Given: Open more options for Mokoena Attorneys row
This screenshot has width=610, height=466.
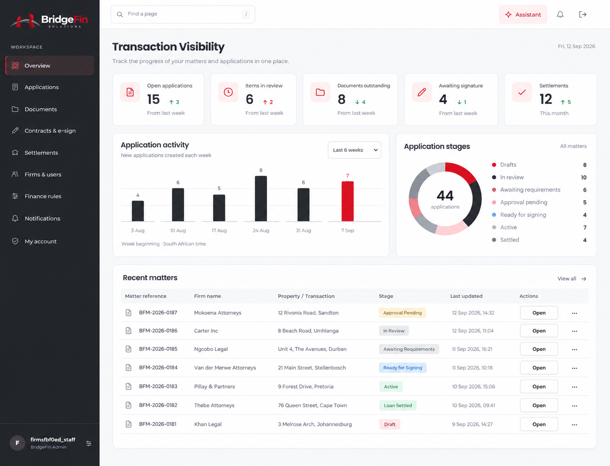Looking at the screenshot, I should tap(575, 313).
